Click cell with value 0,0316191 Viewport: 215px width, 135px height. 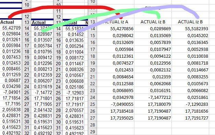(153, 90)
